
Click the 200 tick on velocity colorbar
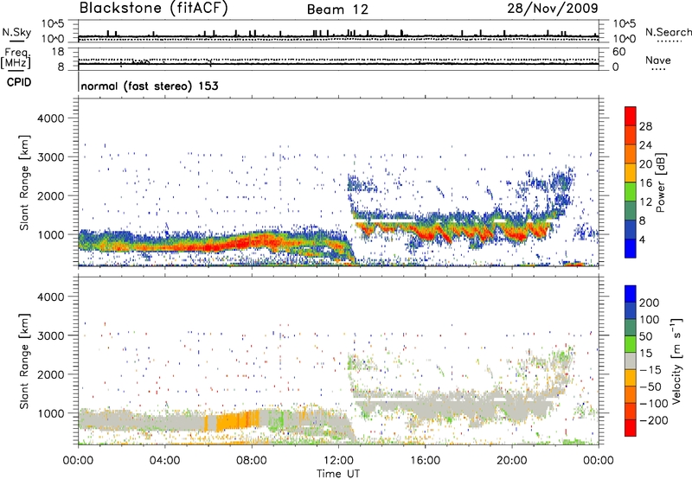[650, 303]
